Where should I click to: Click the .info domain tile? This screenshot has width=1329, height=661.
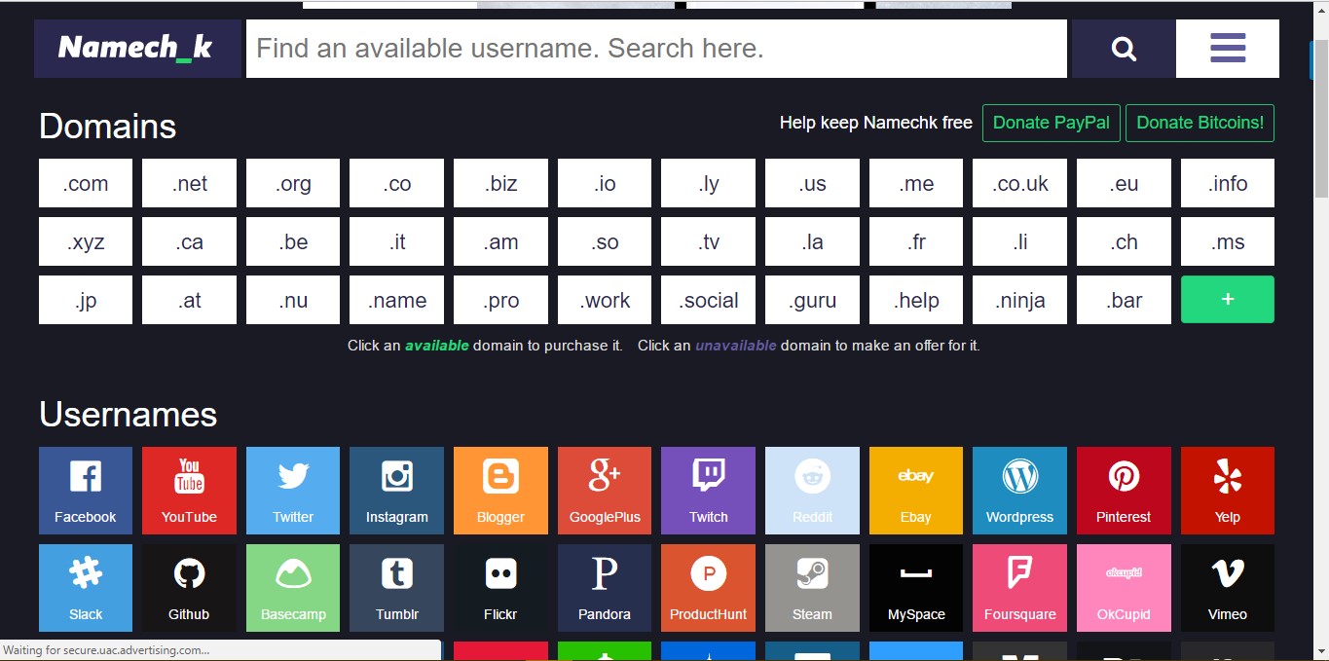[x=1228, y=183]
